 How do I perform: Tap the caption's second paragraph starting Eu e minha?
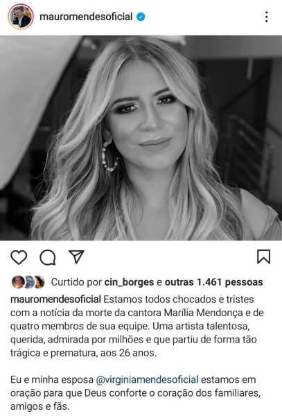pos(135,393)
